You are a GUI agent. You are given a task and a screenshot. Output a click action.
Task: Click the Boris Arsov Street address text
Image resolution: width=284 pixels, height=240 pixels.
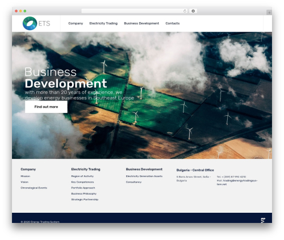tap(194, 179)
